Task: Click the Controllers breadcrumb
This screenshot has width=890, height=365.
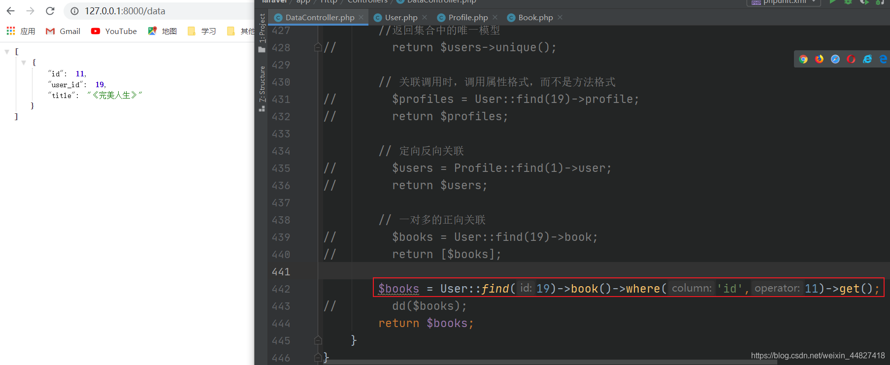Action: [367, 1]
